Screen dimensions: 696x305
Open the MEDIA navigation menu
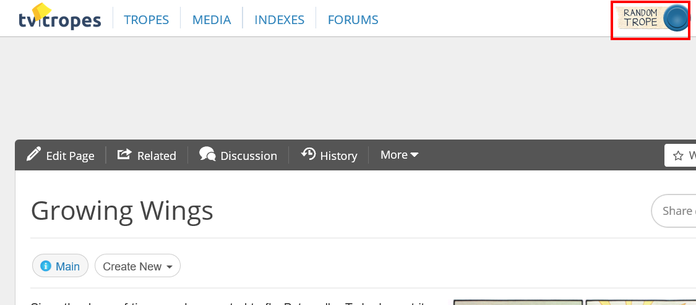click(x=212, y=20)
